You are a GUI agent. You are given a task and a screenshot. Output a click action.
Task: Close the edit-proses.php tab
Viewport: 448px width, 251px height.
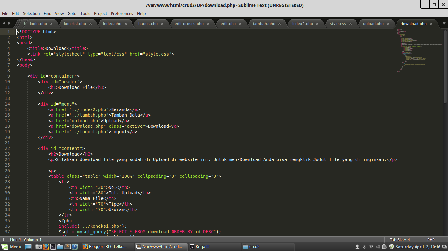tap(208, 24)
